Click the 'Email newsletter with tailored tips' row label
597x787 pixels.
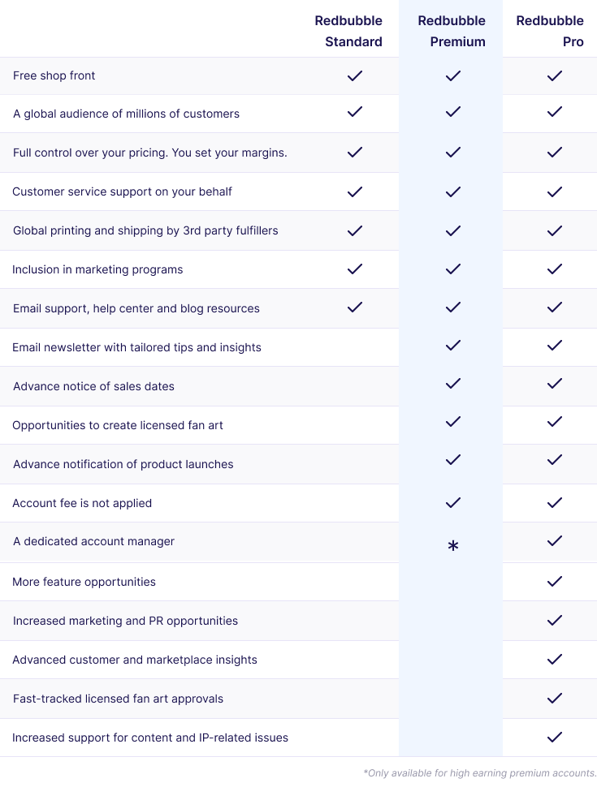click(x=136, y=347)
